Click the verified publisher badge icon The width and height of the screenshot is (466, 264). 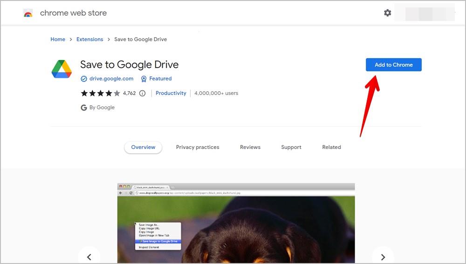[x=84, y=79]
